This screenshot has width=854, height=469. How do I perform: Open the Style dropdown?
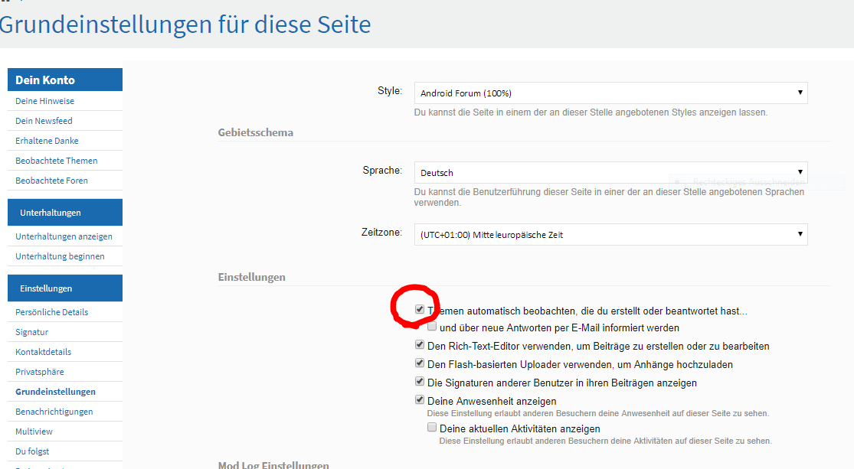point(610,93)
